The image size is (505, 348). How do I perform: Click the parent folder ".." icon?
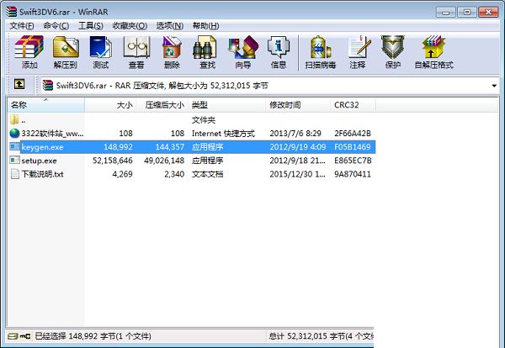14,119
